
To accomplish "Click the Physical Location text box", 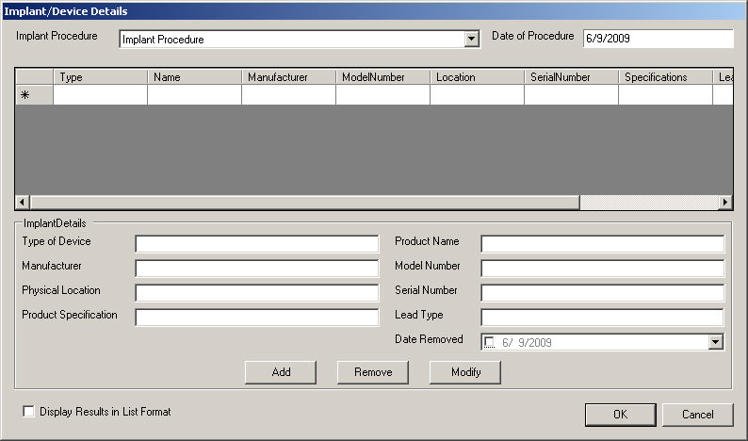I will click(256, 293).
